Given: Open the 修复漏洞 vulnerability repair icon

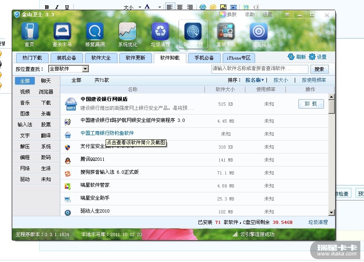Looking at the screenshot, I should tap(95, 31).
